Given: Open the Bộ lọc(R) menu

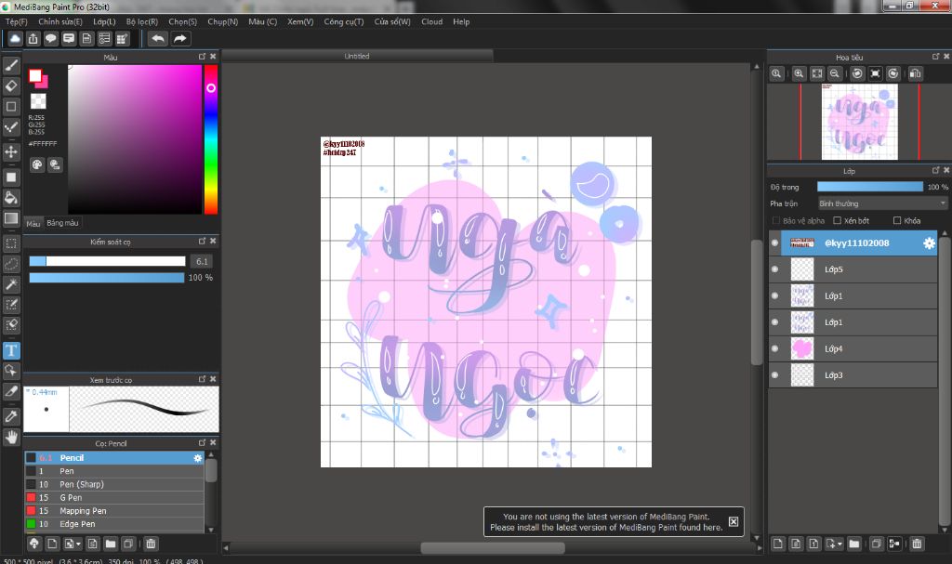Looking at the screenshot, I should 142,21.
